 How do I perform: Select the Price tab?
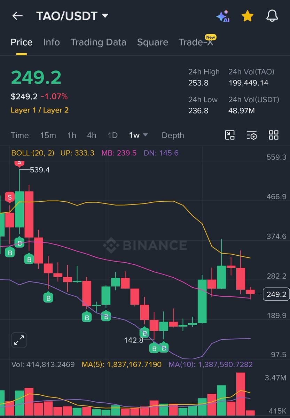(22, 42)
